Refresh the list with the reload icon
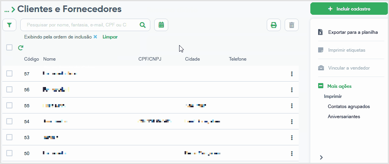The image size is (389, 164). [21, 47]
